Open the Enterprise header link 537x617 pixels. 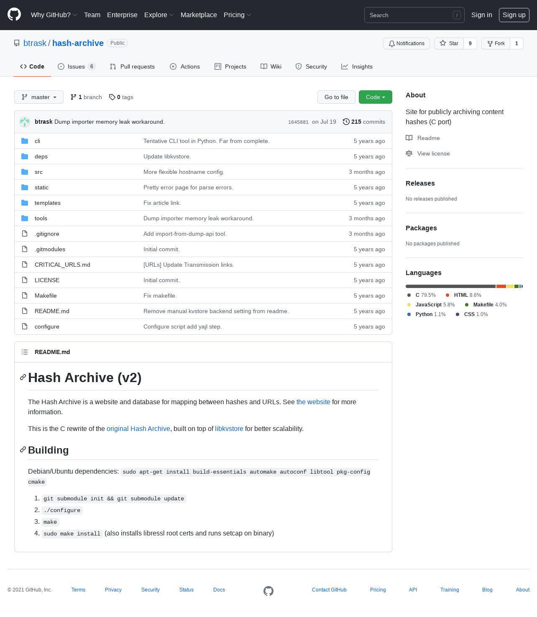pos(122,15)
